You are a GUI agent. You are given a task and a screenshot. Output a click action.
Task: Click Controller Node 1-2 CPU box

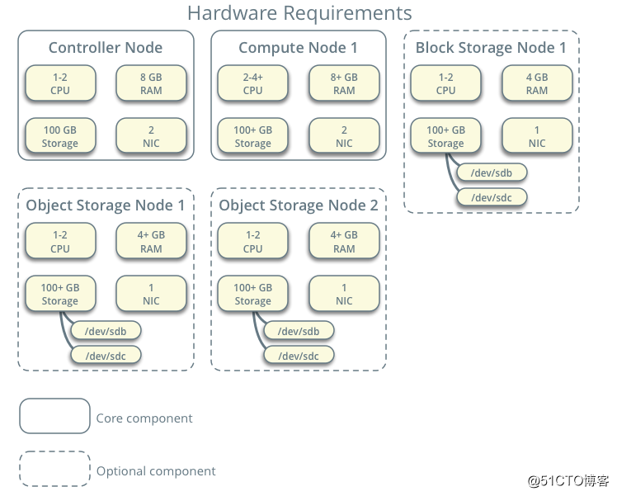[60, 83]
